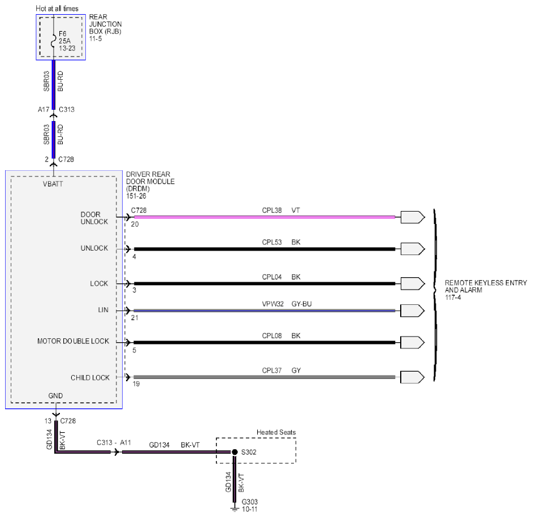The height and width of the screenshot is (517, 533).
Task: Click the "CPL37" circuit number
Action: coord(272,370)
